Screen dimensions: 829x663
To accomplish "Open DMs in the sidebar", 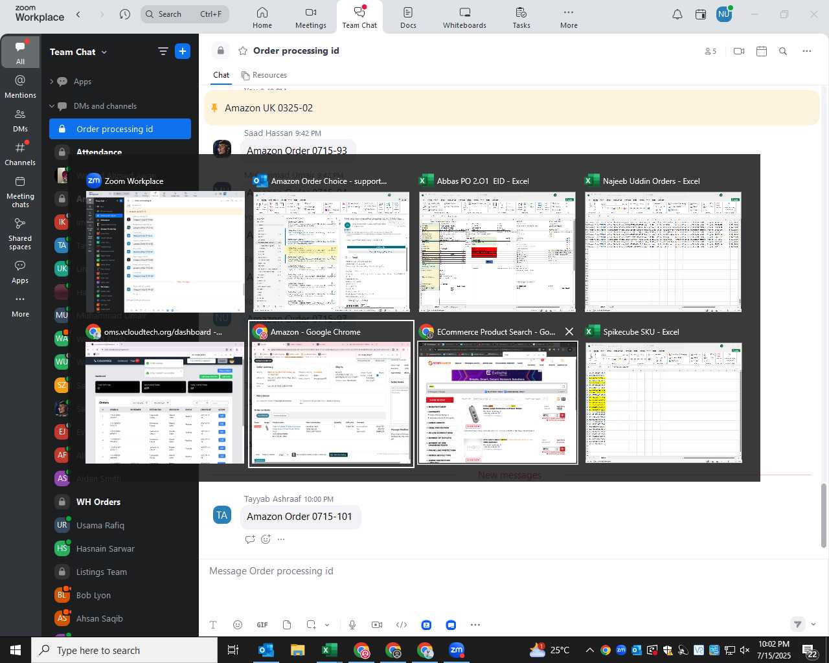I will 20,120.
